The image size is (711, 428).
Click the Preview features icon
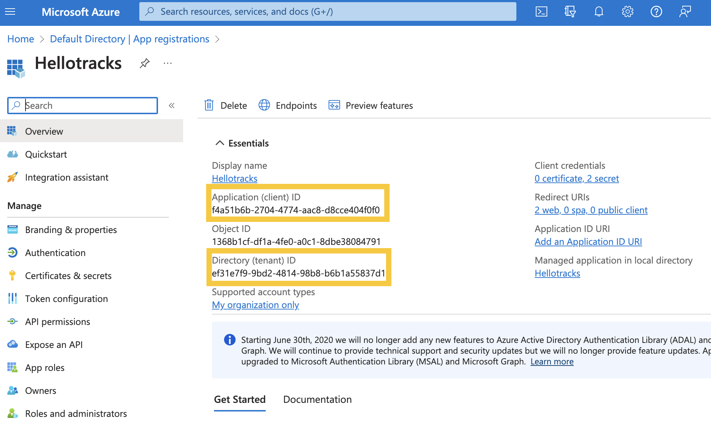(334, 105)
